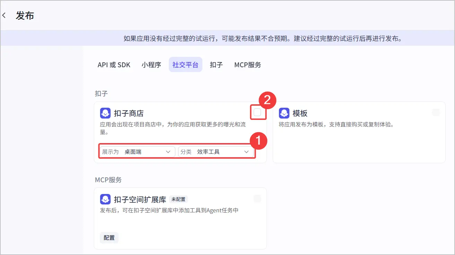
Task: Click the 配置 button
Action: 109,238
